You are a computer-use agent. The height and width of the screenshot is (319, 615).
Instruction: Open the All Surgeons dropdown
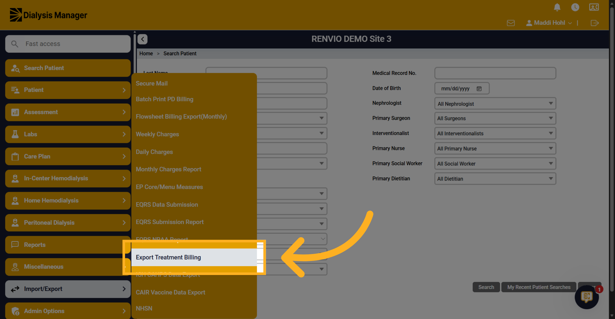pos(495,118)
